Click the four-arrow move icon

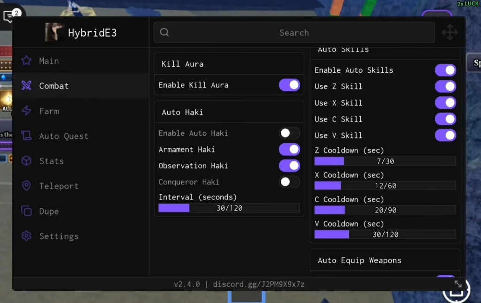pos(450,32)
